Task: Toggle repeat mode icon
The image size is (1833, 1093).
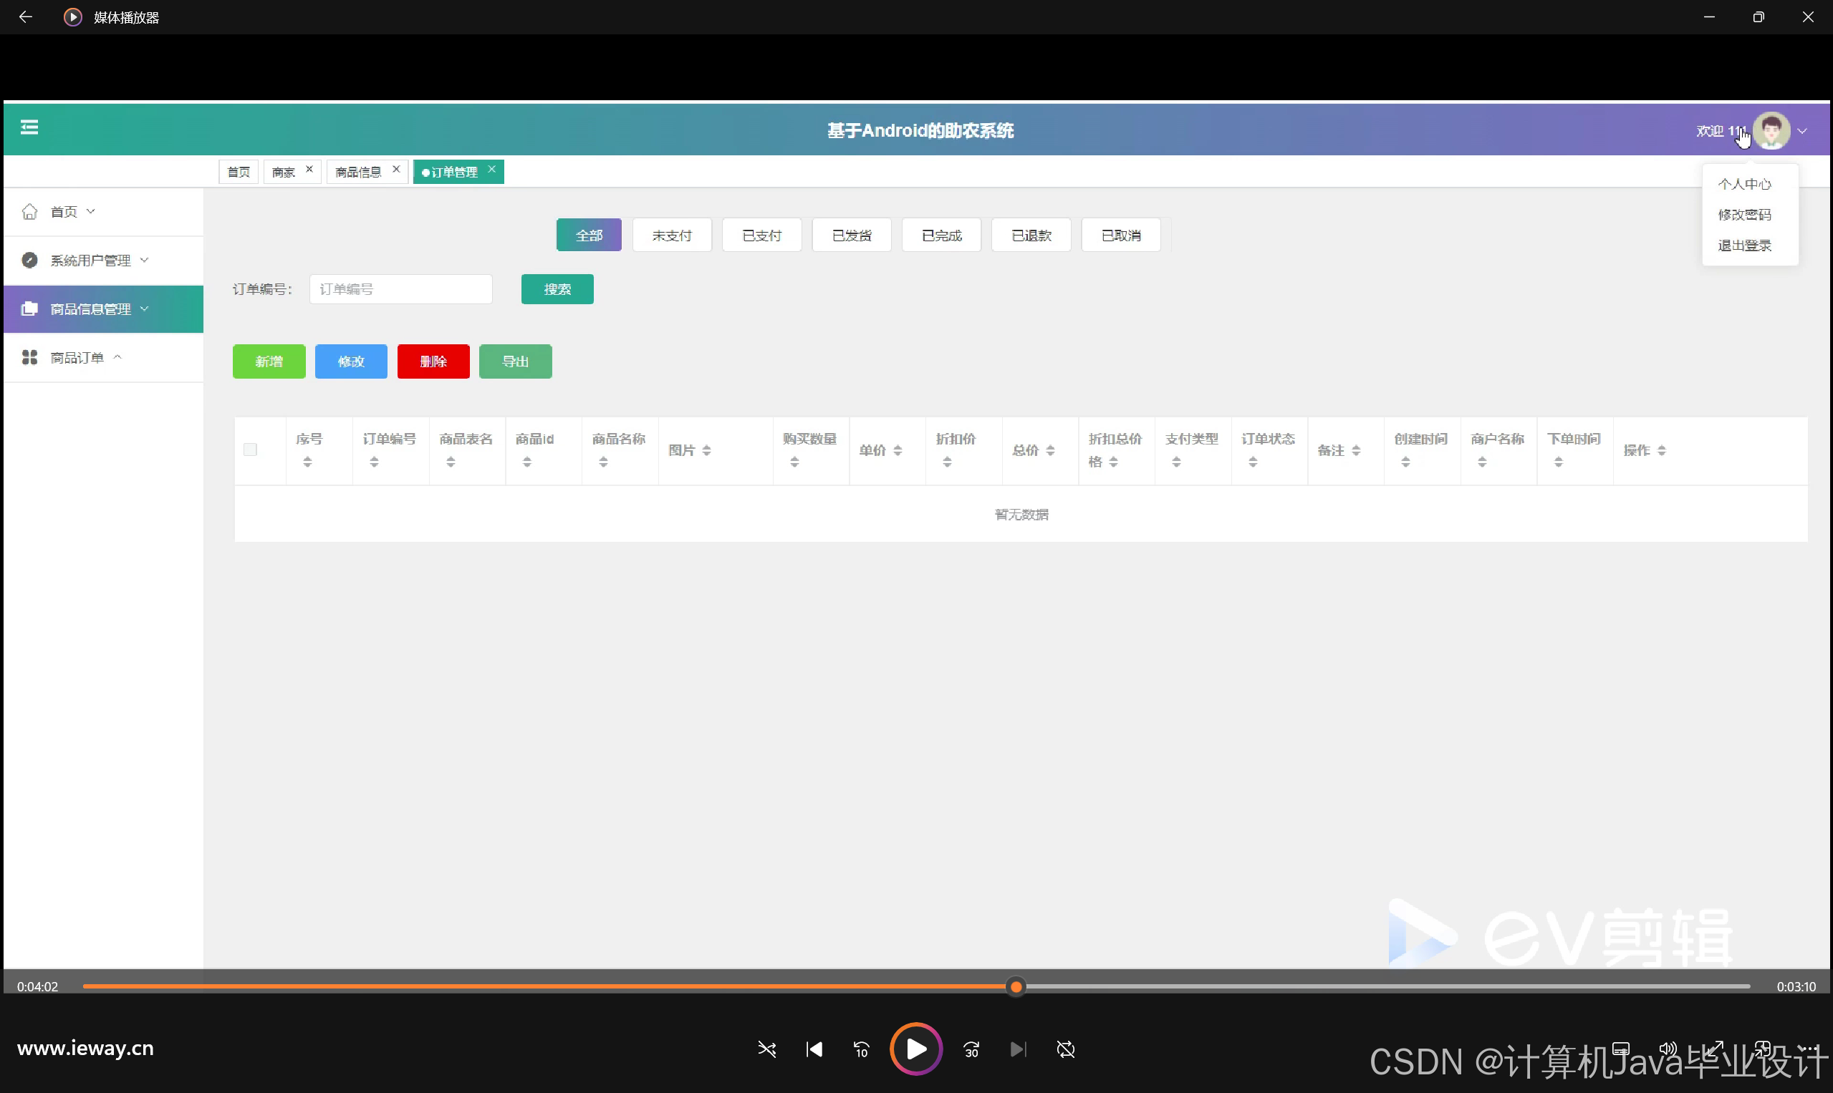Action: (1066, 1049)
